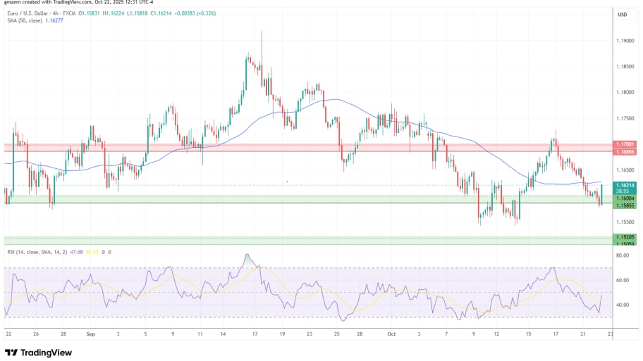The image size is (643, 361).
Task: Select the red resistance zone rectangle
Action: pos(282,147)
